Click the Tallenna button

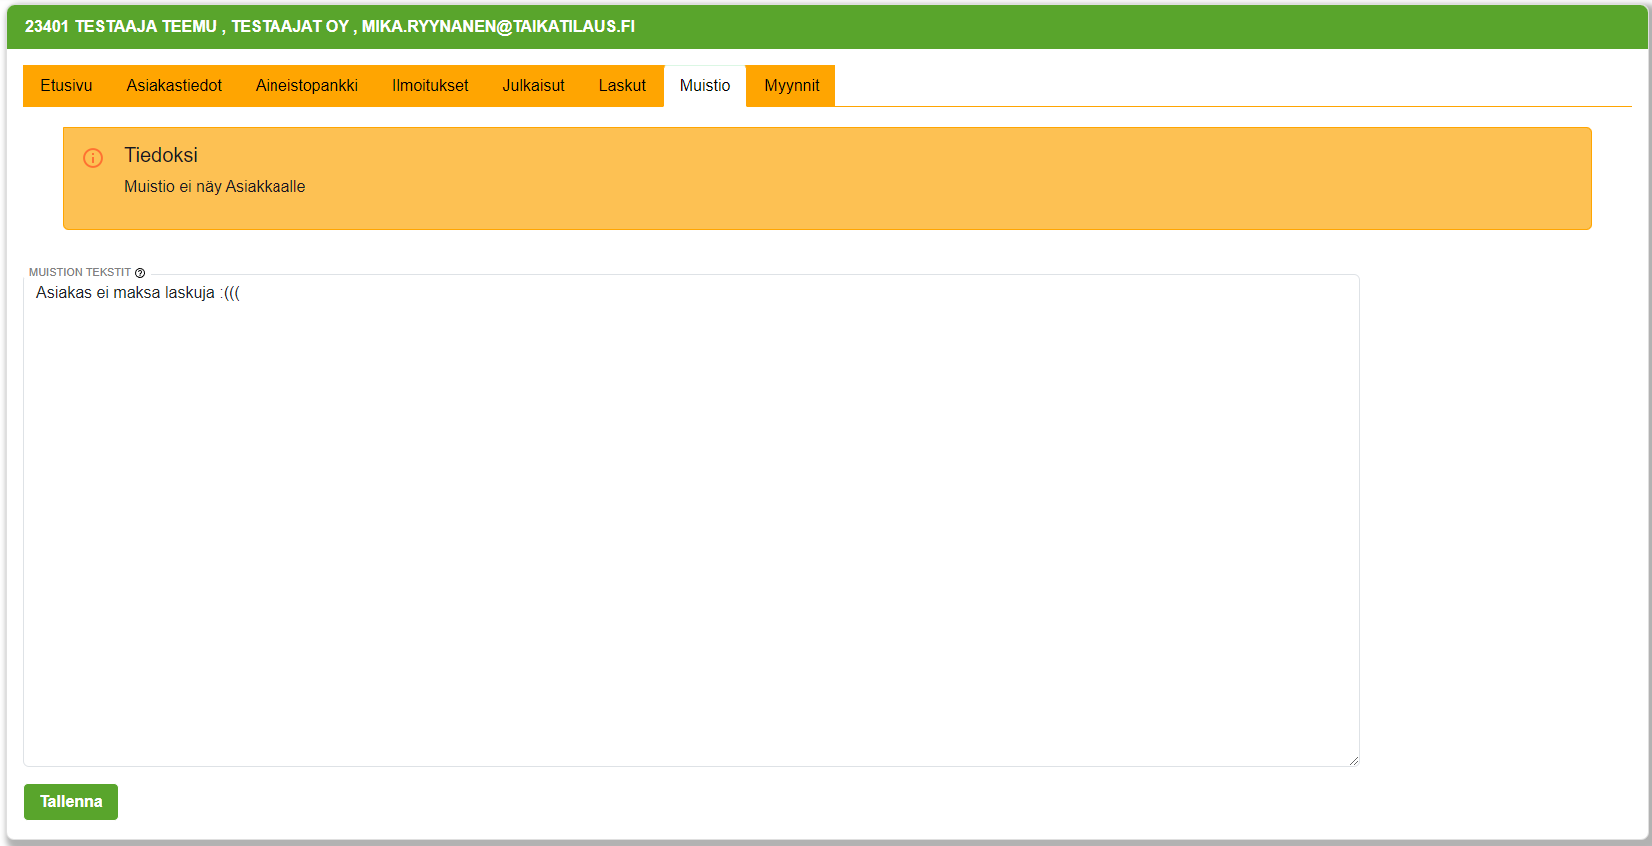pos(71,802)
